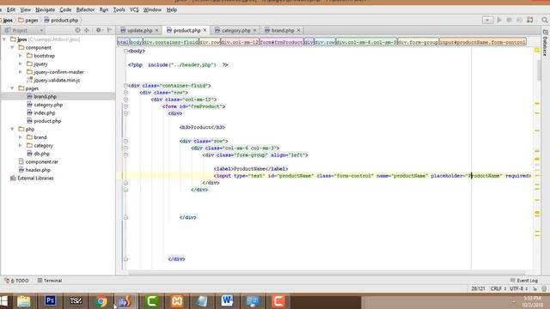This screenshot has height=309, width=550.
Task: Click the pages breadcrumb in navigation bar
Action: point(28,21)
